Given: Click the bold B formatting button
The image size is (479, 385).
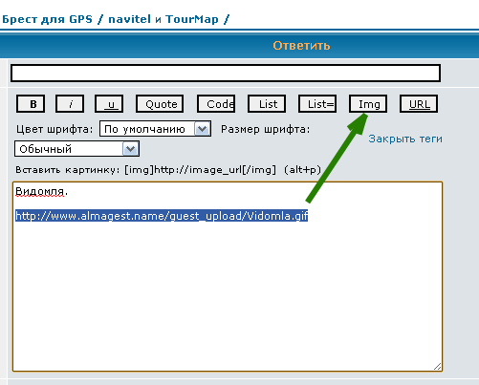Looking at the screenshot, I should tap(31, 104).
